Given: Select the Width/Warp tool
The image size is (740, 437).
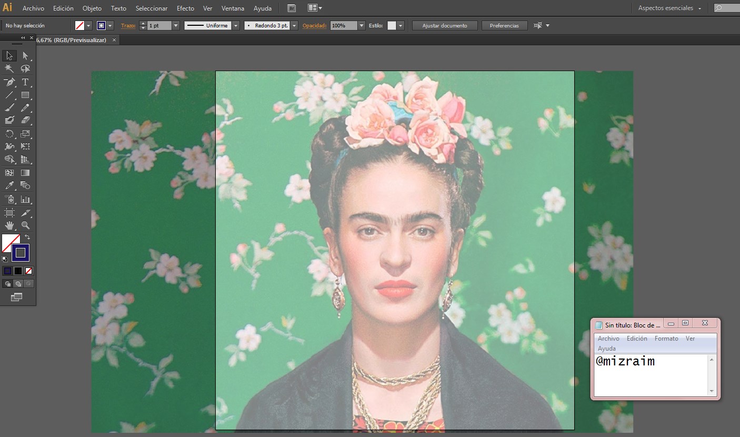Looking at the screenshot, I should click(9, 146).
